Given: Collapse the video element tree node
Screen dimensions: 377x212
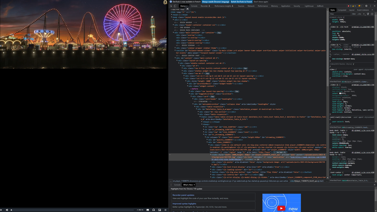Looking at the screenshot, I should coord(211,155).
